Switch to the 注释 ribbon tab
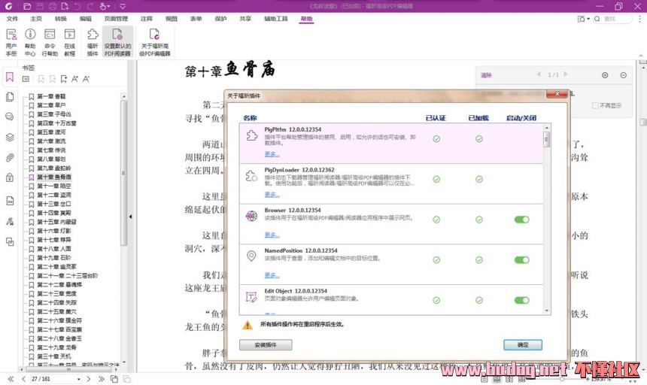This screenshot has width=647, height=385. point(146,19)
